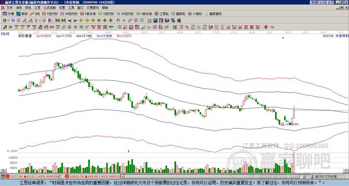This screenshot has height=186, width=349.
Task: Open the calendar icon
Action: pos(149,21)
